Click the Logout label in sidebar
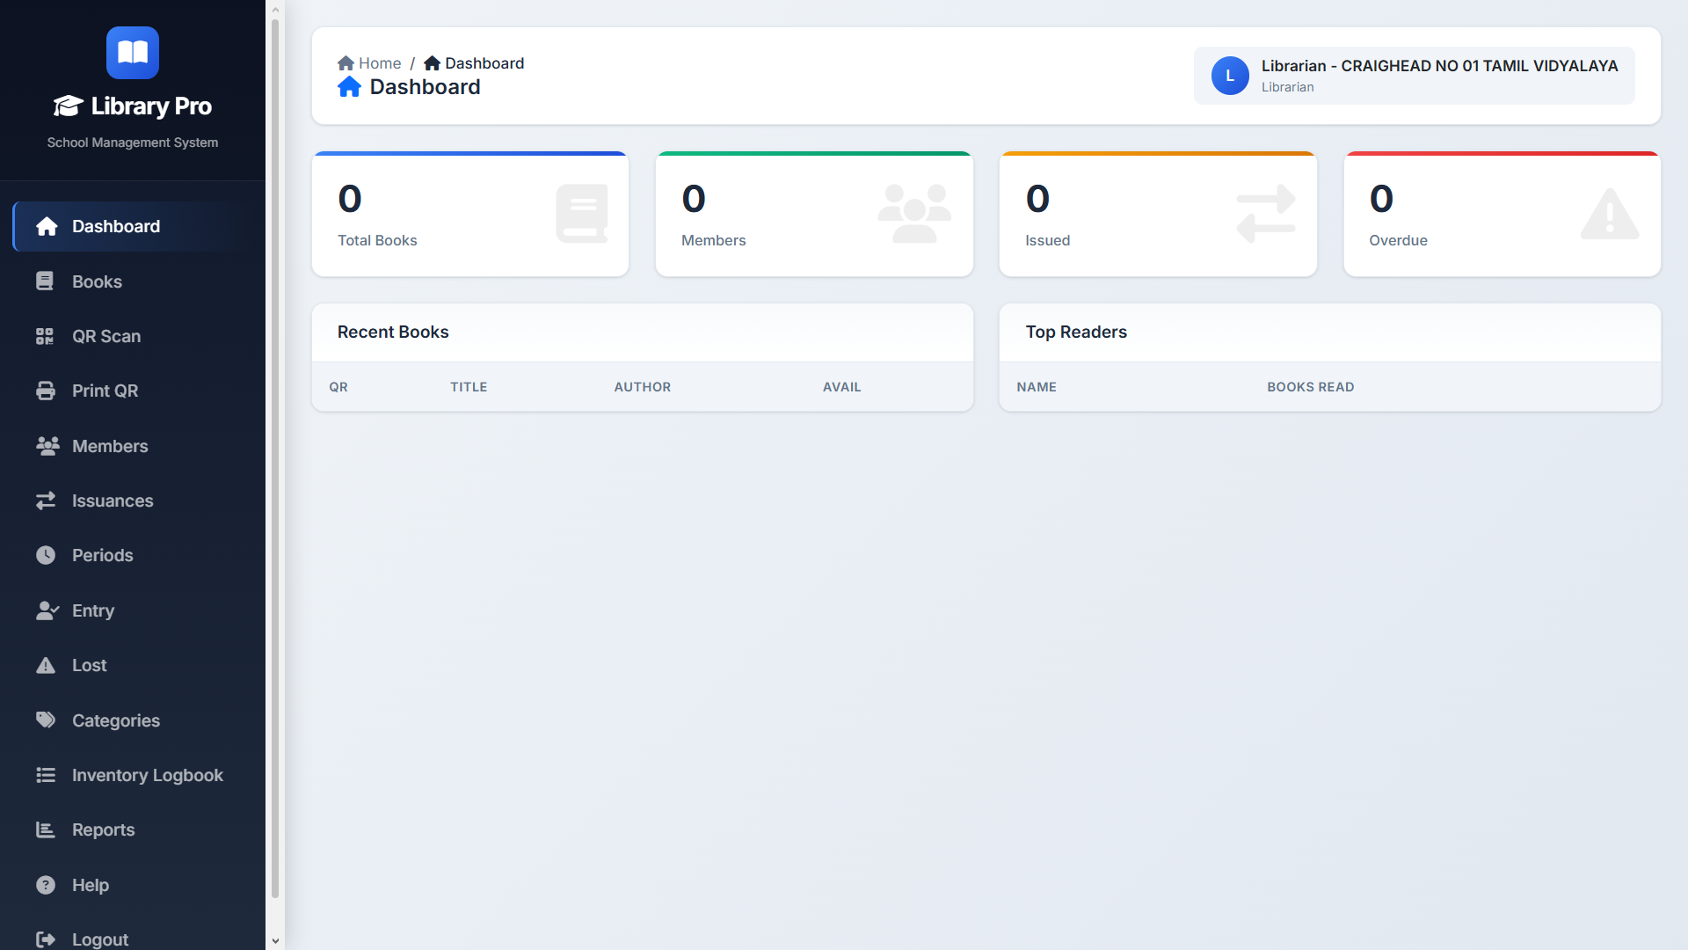The width and height of the screenshot is (1688, 950). 100,939
